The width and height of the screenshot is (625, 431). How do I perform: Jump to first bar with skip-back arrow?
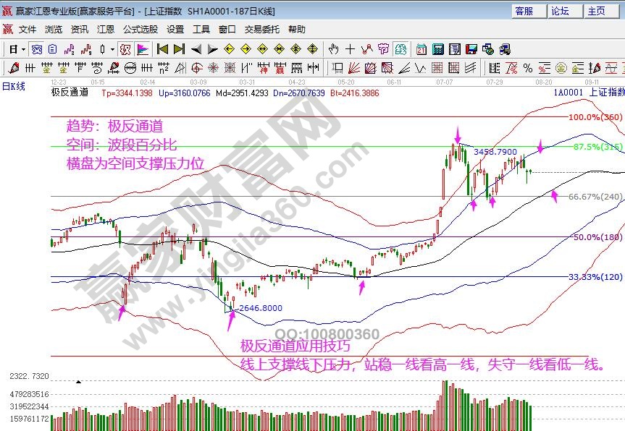(162, 49)
